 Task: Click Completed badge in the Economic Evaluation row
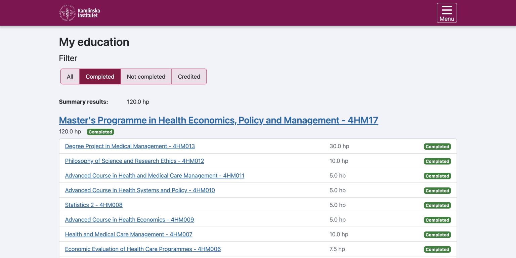[437, 250]
